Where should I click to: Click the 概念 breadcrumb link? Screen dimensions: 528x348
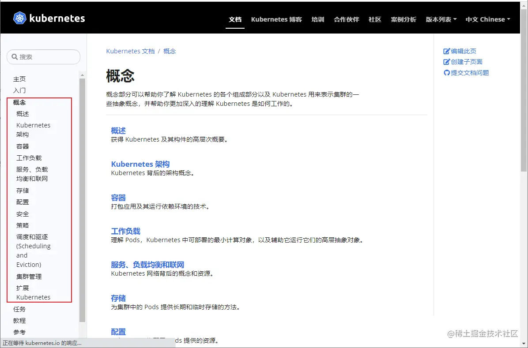[170, 51]
